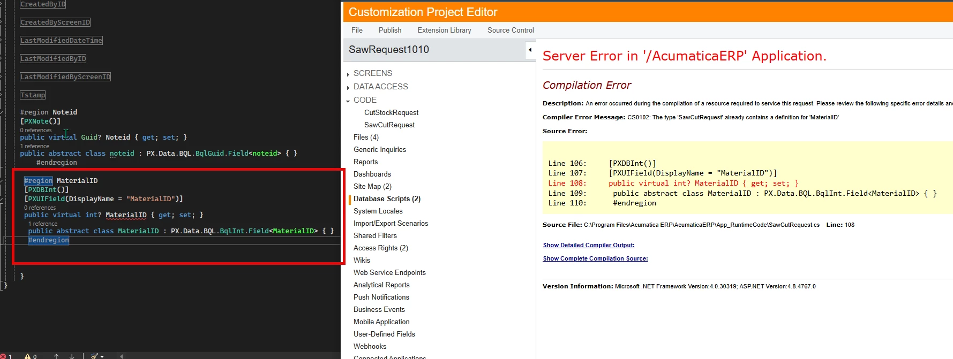
Task: Click the horizontal scrollbar left arrow
Action: [x=122, y=356]
